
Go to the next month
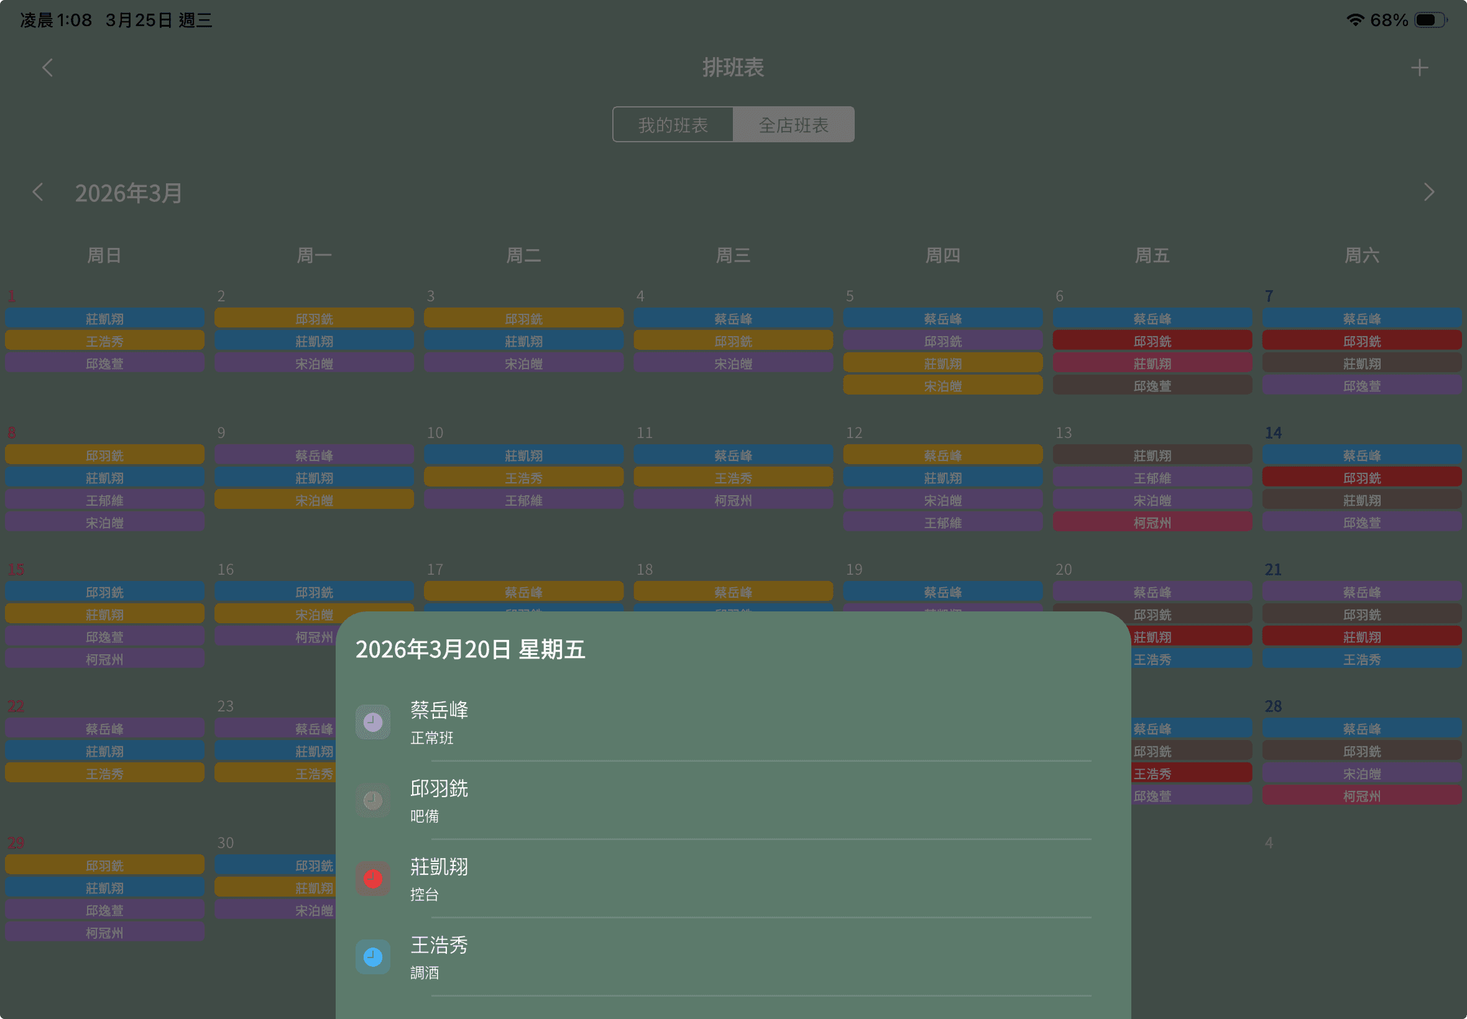point(1428,192)
